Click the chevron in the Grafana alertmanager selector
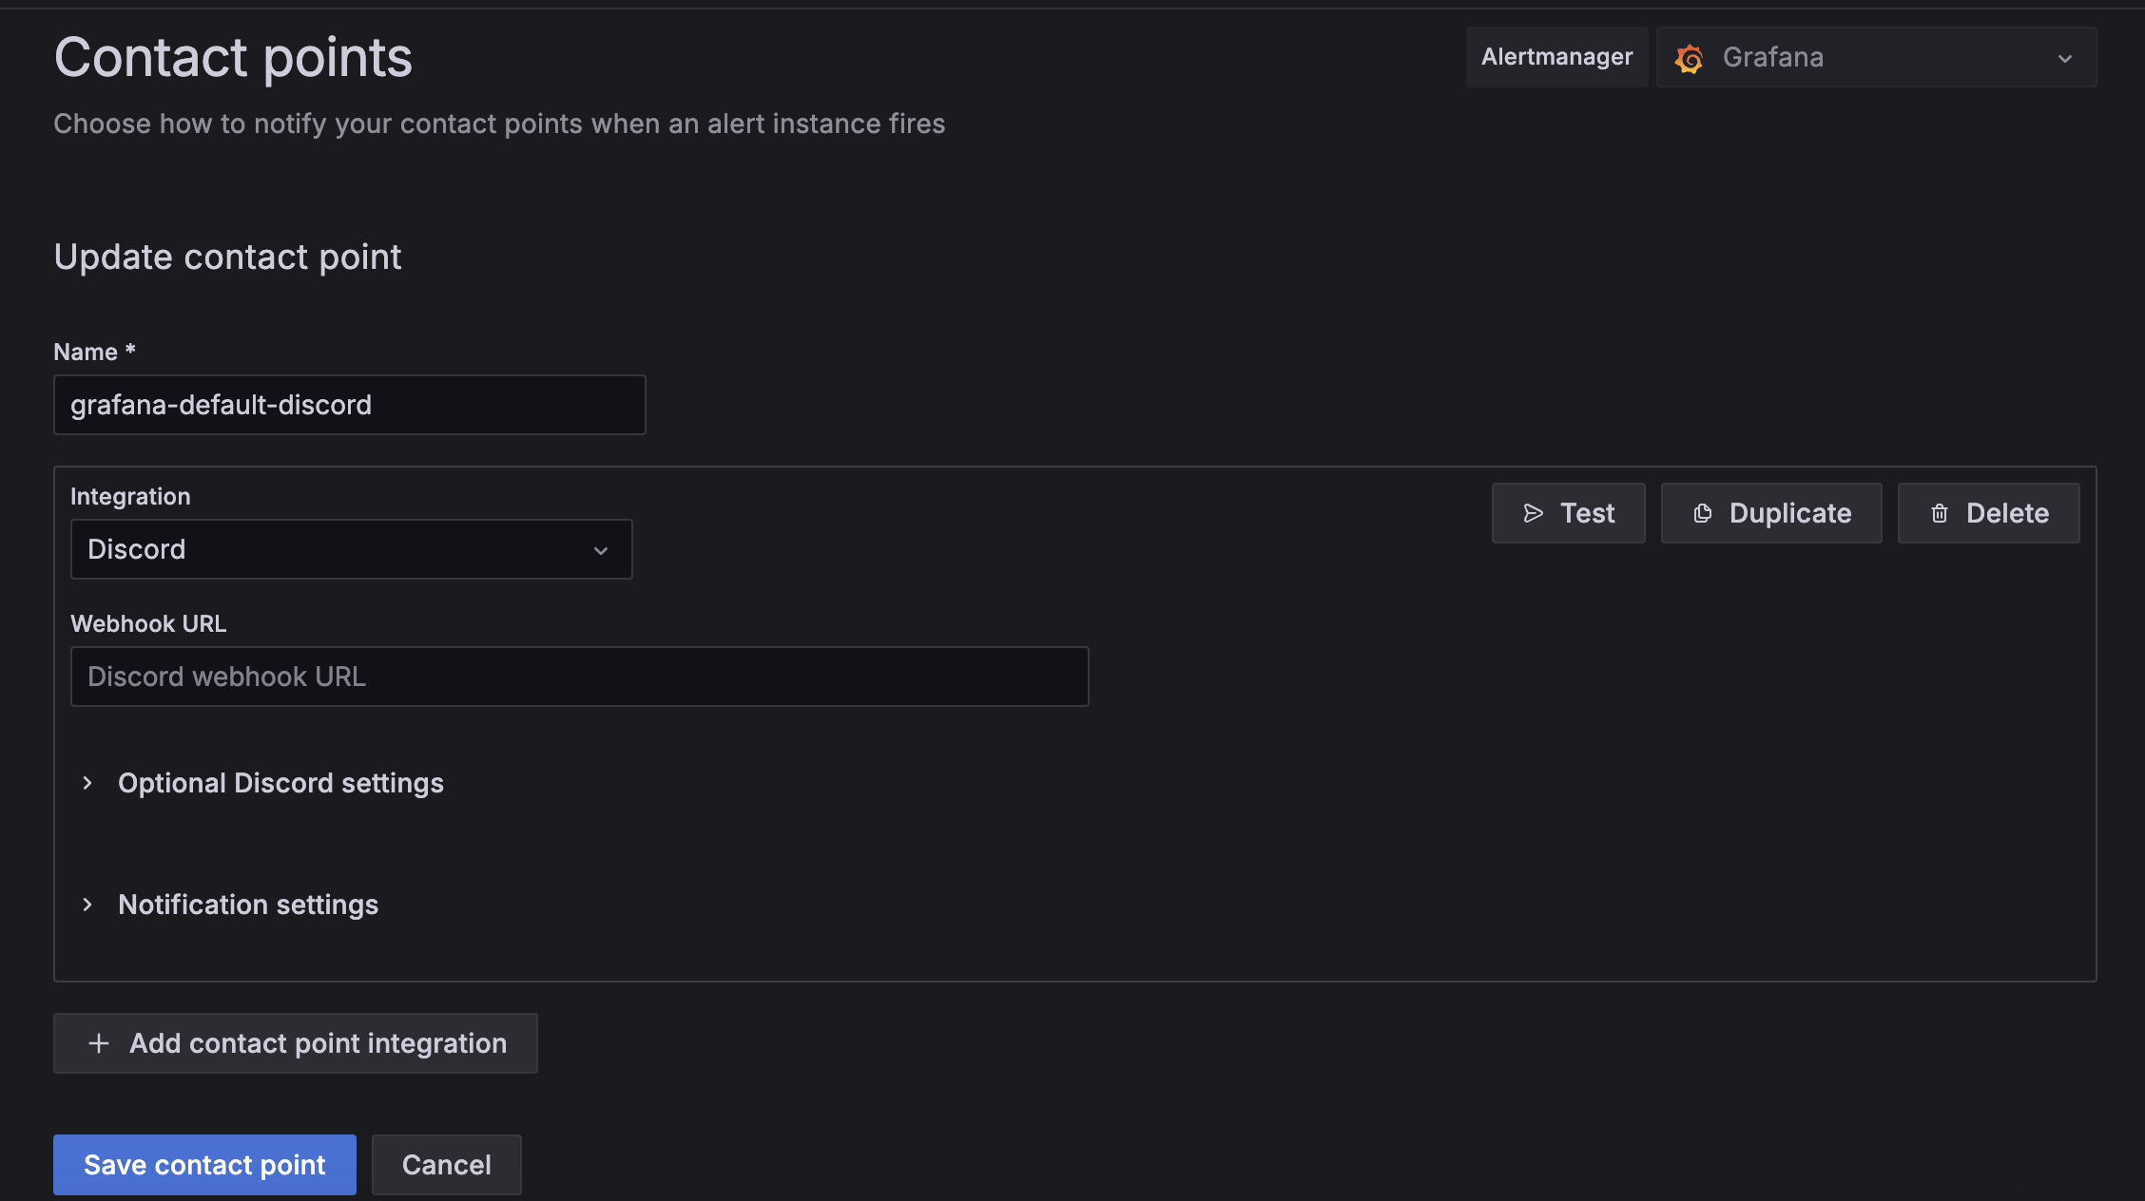This screenshot has height=1201, width=2145. 2064,58
